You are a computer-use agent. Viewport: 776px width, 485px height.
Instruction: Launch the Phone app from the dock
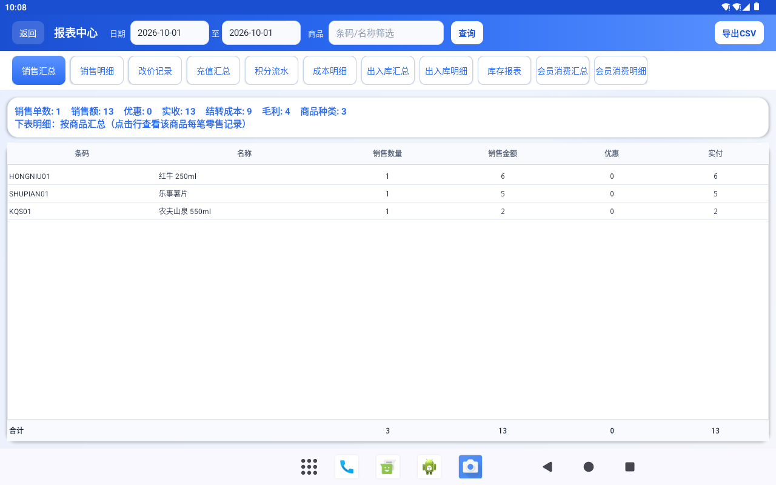(347, 467)
